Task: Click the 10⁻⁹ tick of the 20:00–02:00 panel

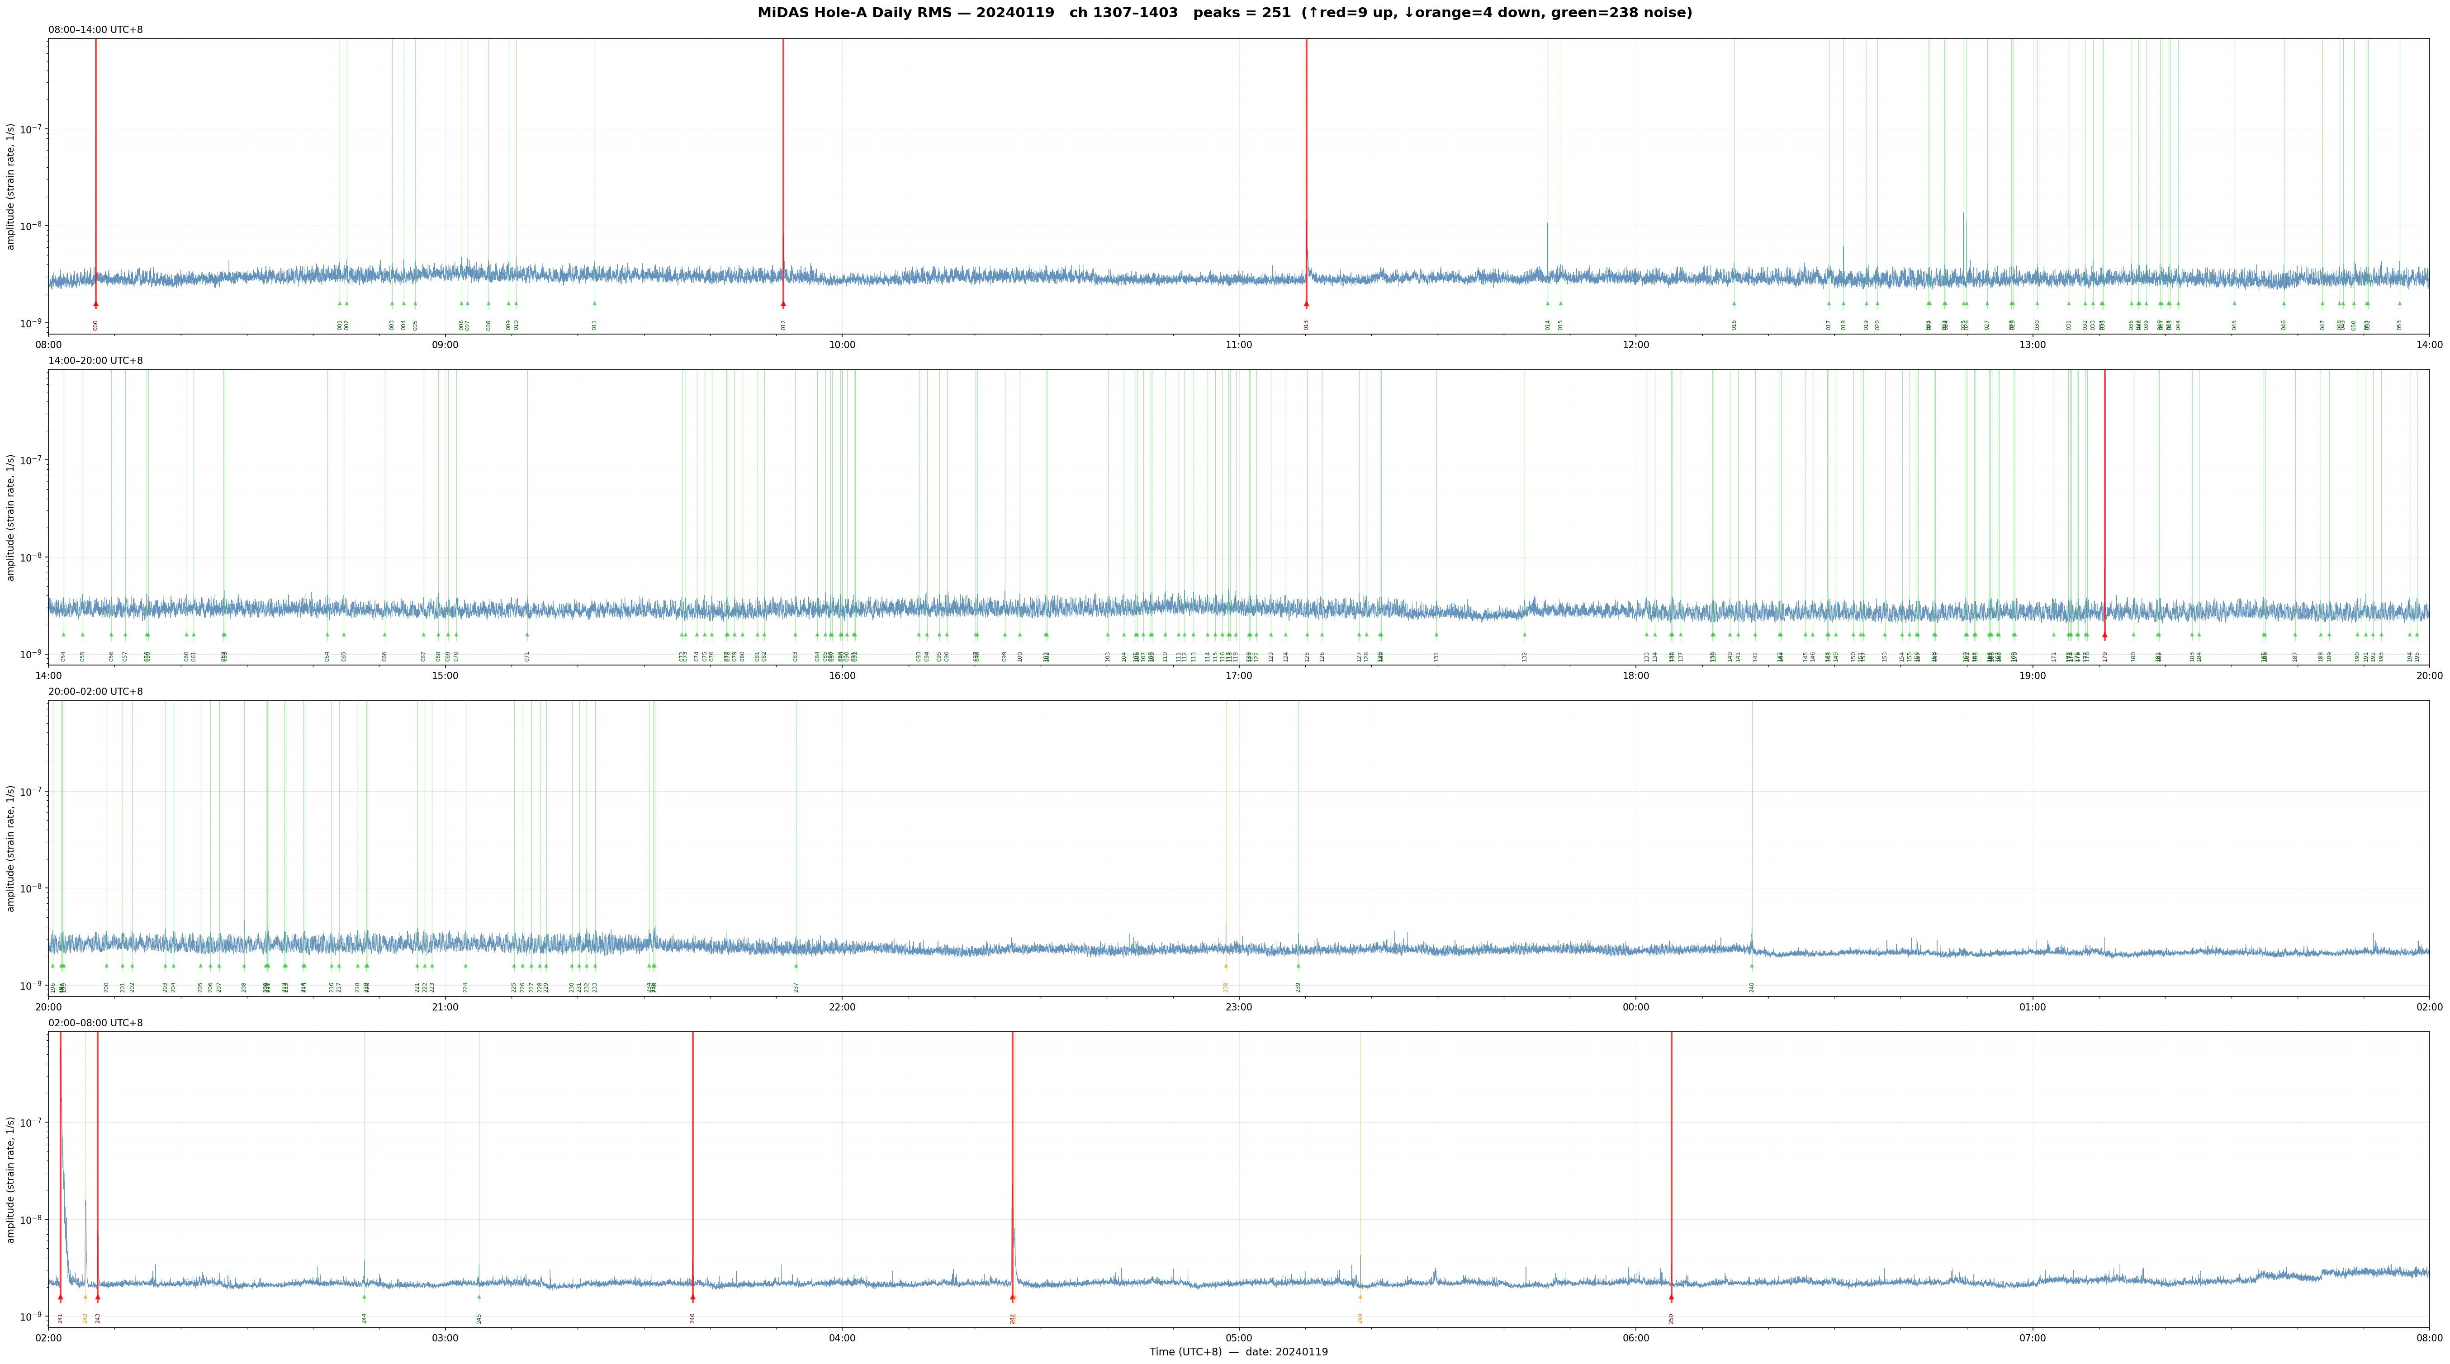Action: 31,986
